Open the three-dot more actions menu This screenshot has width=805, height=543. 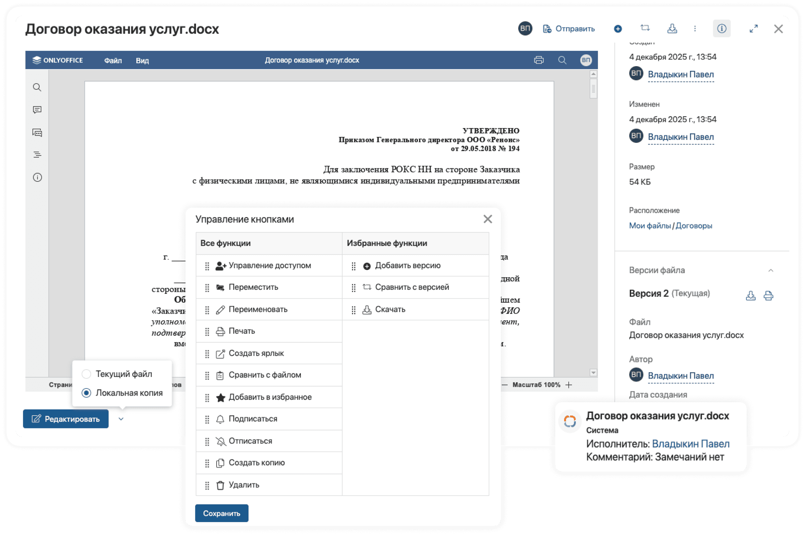pos(695,29)
